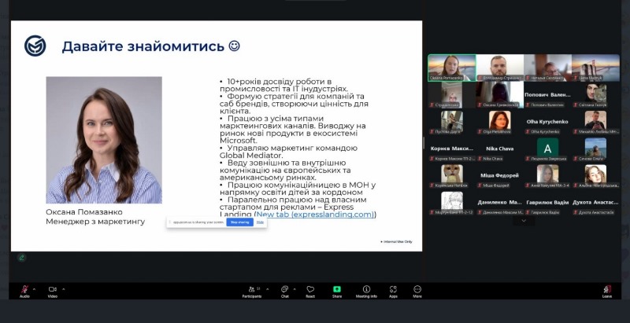Expand the caret beside Chat

tap(295, 289)
